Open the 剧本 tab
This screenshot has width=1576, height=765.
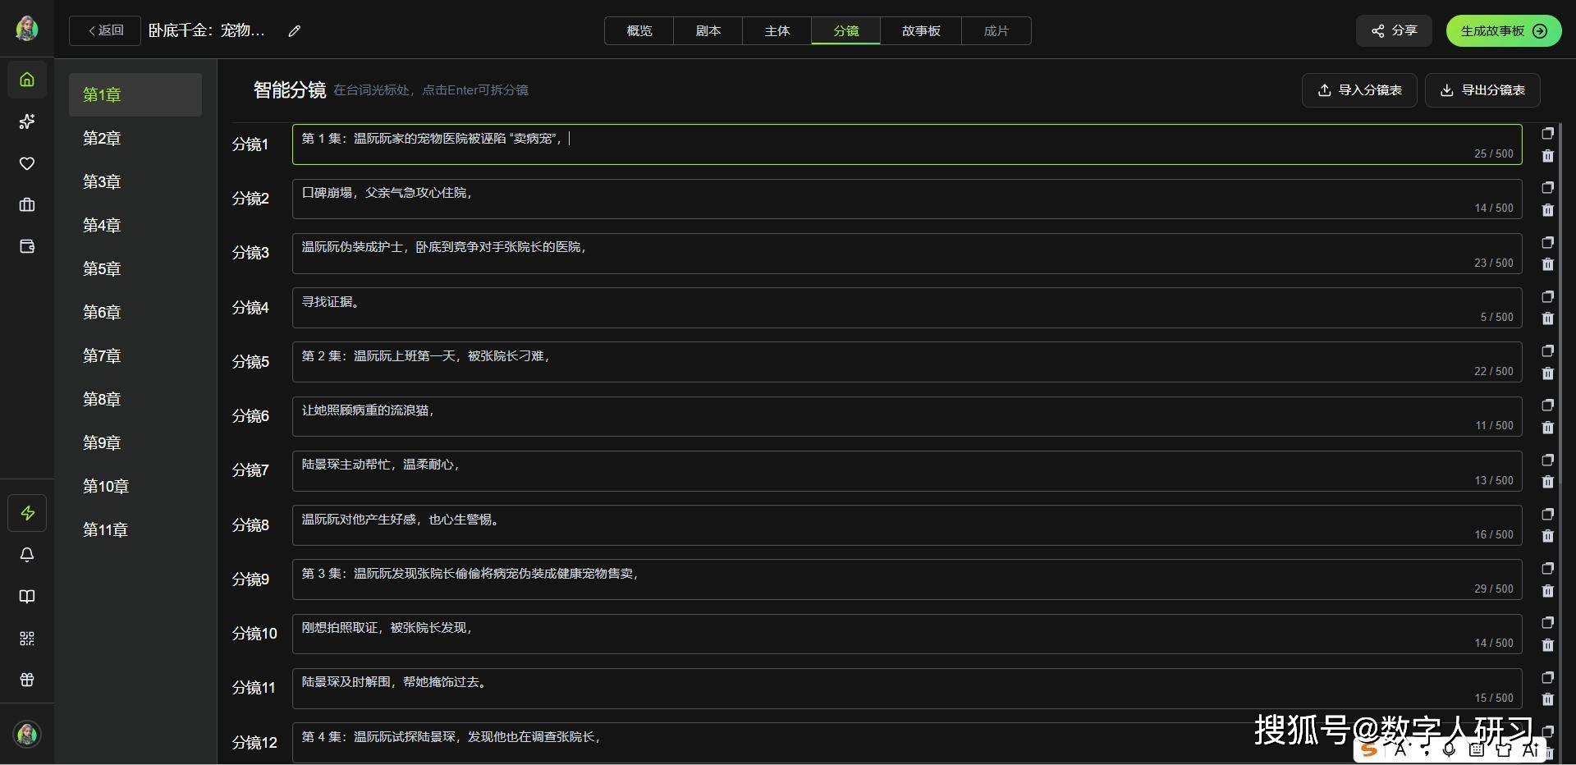pos(708,31)
